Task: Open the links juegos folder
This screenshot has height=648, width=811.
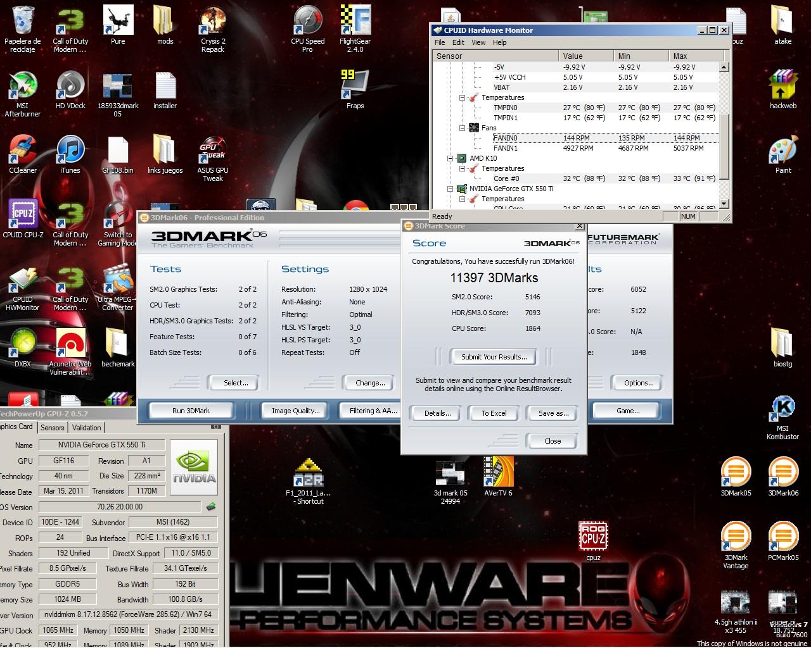Action: coord(165,154)
